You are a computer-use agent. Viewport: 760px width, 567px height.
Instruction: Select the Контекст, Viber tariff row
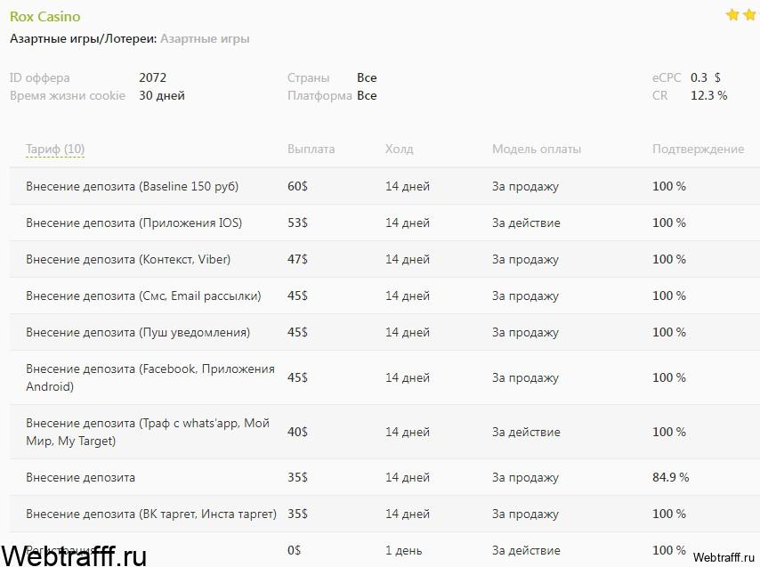tap(384, 259)
